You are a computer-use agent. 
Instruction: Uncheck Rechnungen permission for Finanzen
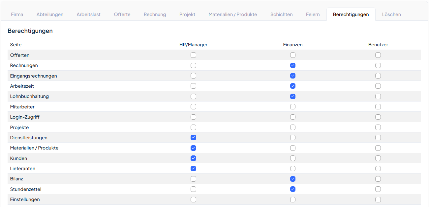(293, 65)
